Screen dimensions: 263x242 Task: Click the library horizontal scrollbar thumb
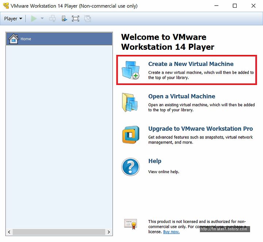[59, 232]
